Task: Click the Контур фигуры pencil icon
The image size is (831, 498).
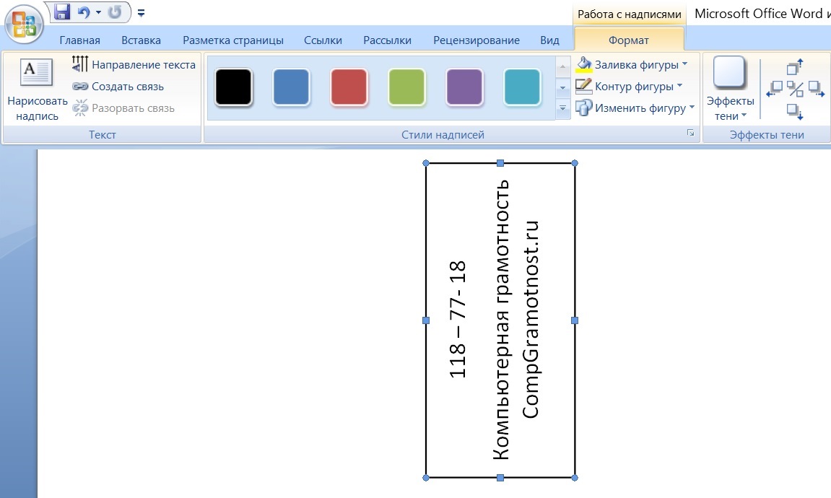Action: [x=583, y=87]
